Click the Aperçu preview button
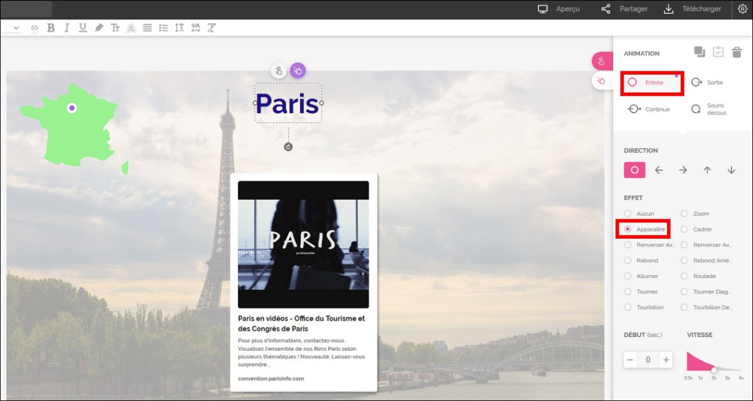This screenshot has width=753, height=401. (559, 9)
